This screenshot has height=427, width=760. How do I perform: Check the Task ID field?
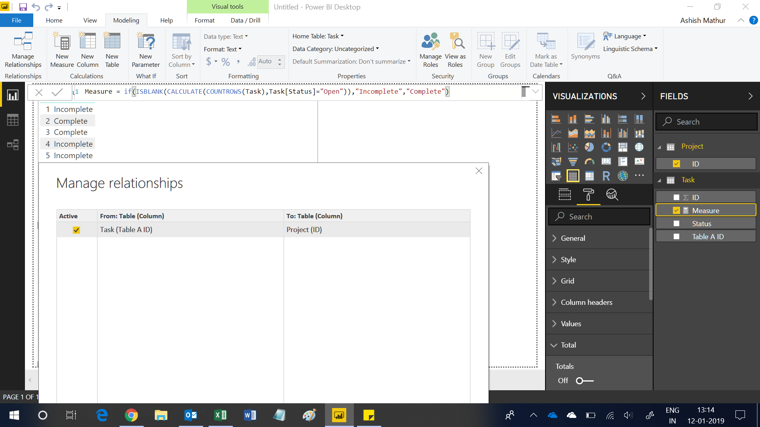[676, 197]
